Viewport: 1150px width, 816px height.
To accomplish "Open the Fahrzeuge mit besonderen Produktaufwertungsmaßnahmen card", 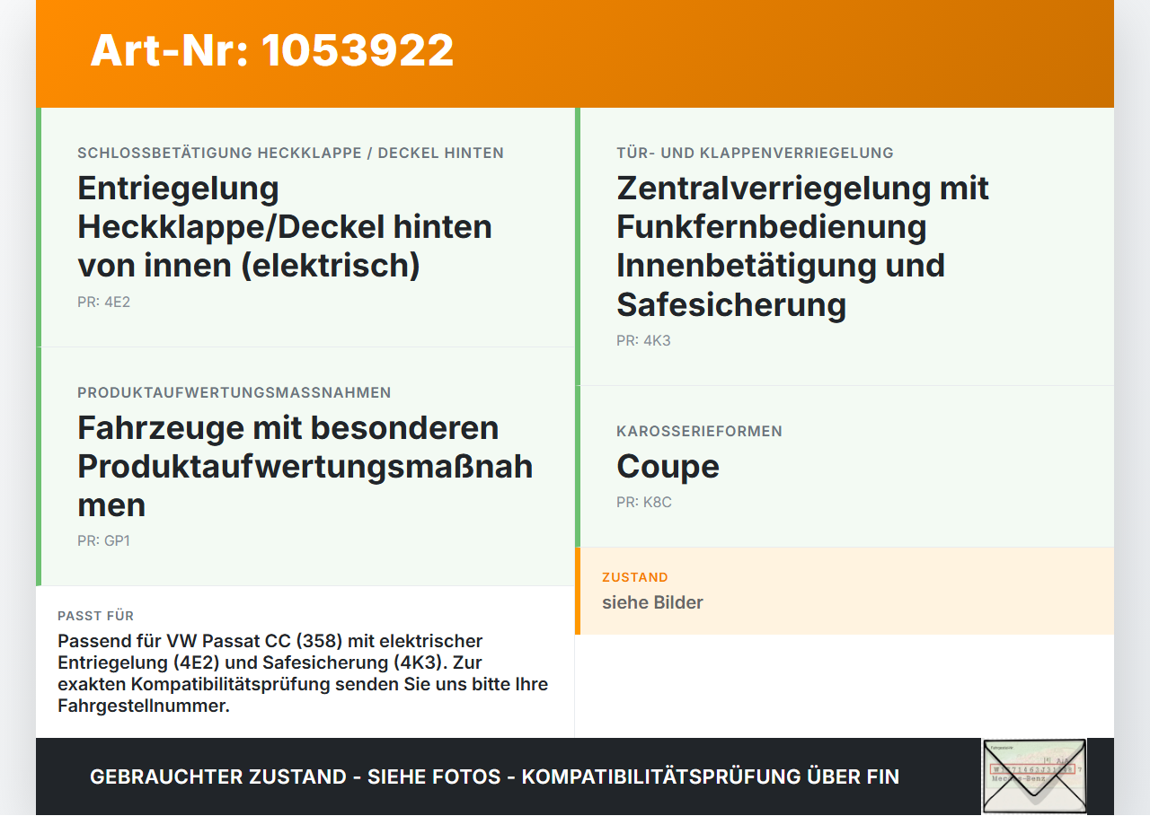I will pos(305,467).
